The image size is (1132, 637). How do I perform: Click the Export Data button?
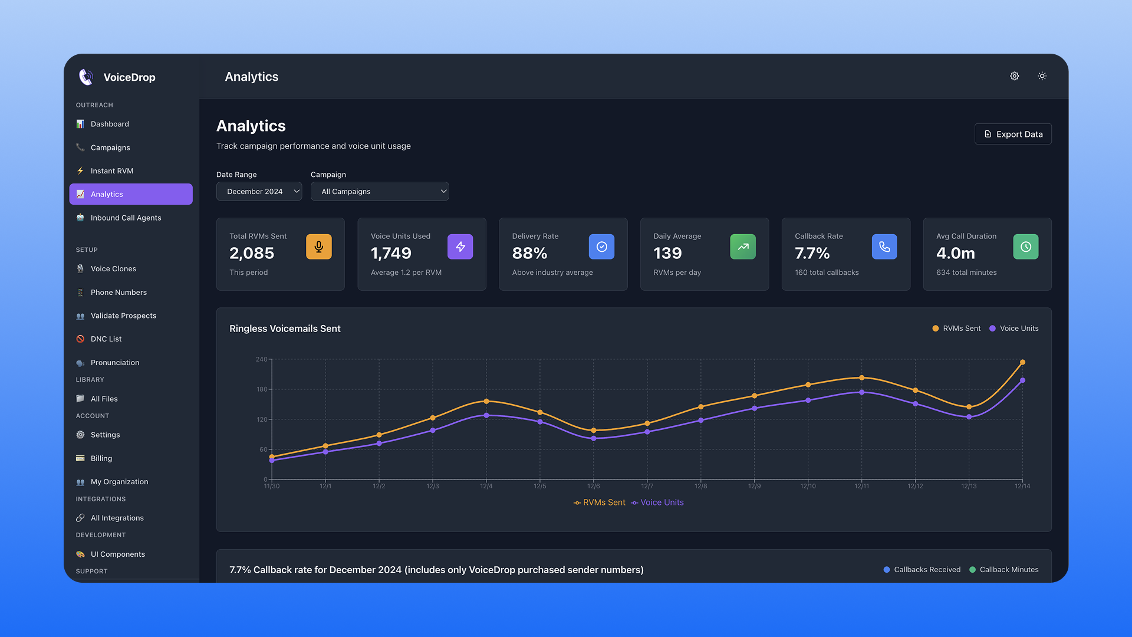1012,134
